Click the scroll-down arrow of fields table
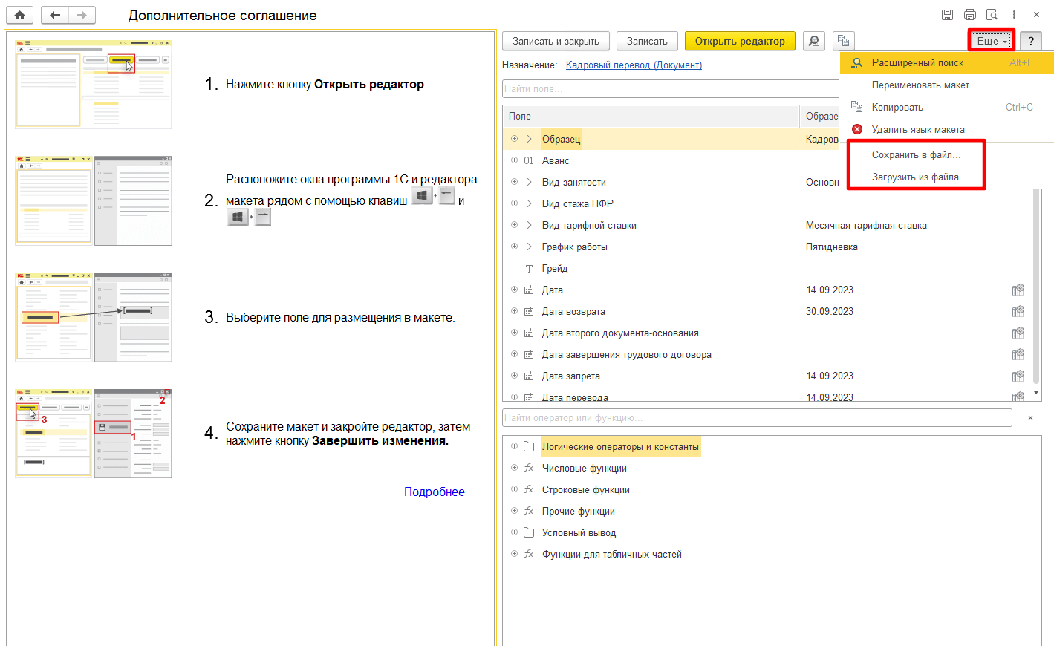Viewport: 1054px width, 646px height. [x=1036, y=393]
